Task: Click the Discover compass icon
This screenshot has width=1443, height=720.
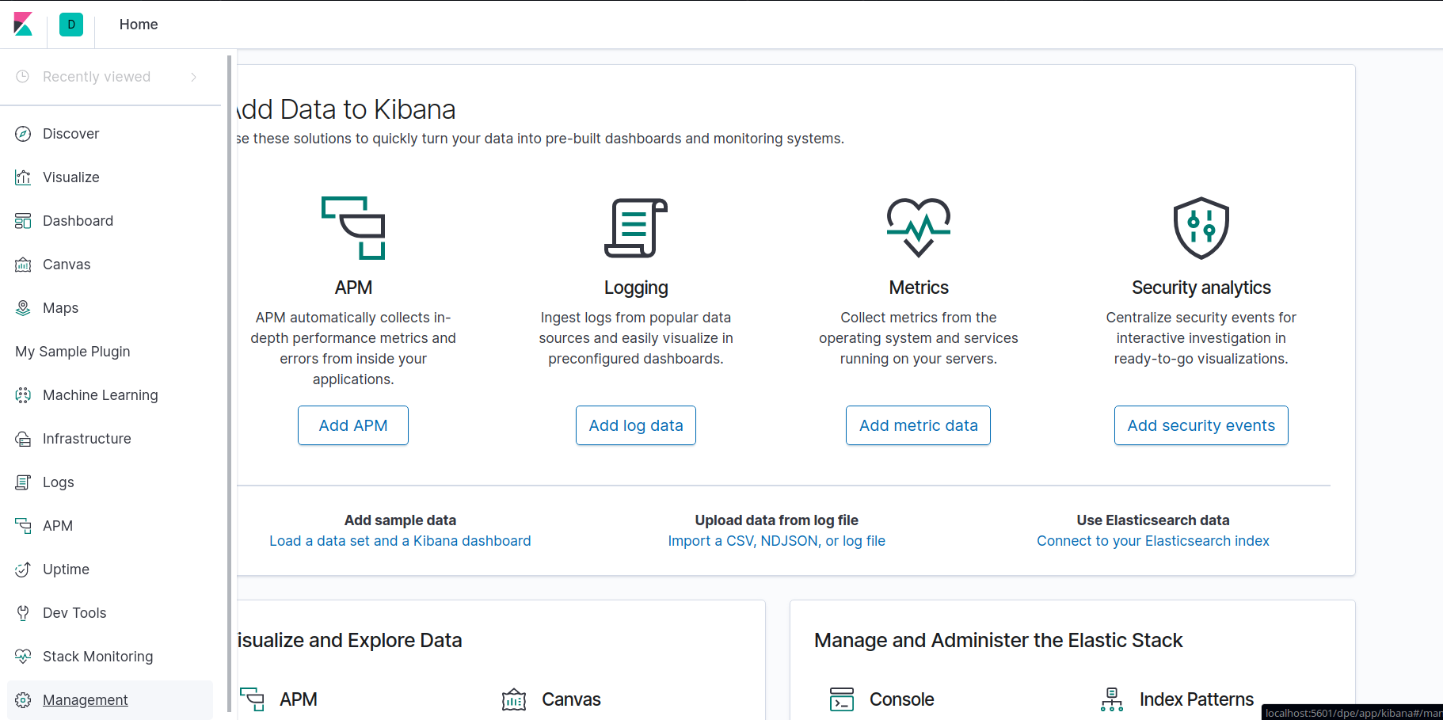Action: (x=23, y=134)
